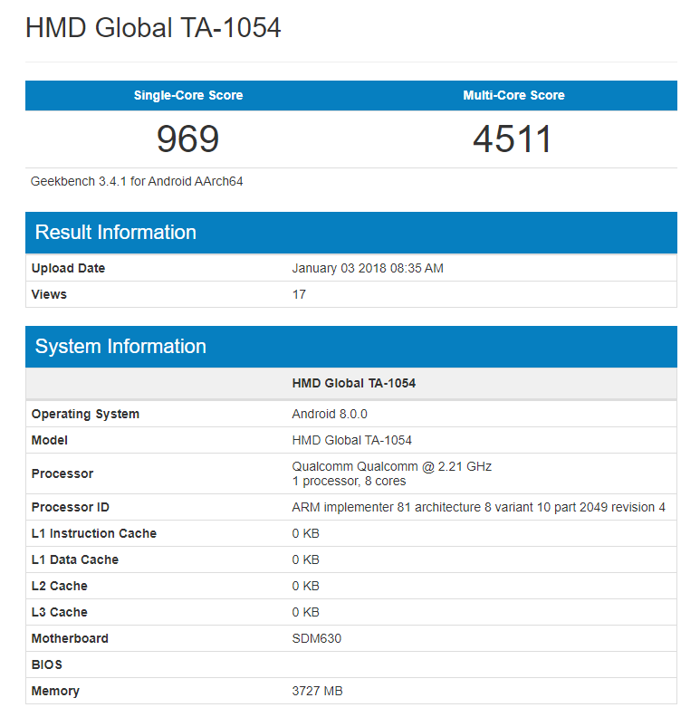Click the BIOS label
Image resolution: width=700 pixels, height=717 pixels.
point(47,664)
